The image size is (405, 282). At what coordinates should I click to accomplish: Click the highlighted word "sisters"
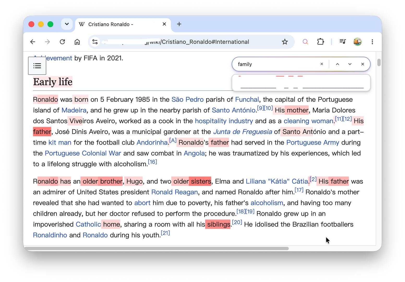tap(201, 181)
